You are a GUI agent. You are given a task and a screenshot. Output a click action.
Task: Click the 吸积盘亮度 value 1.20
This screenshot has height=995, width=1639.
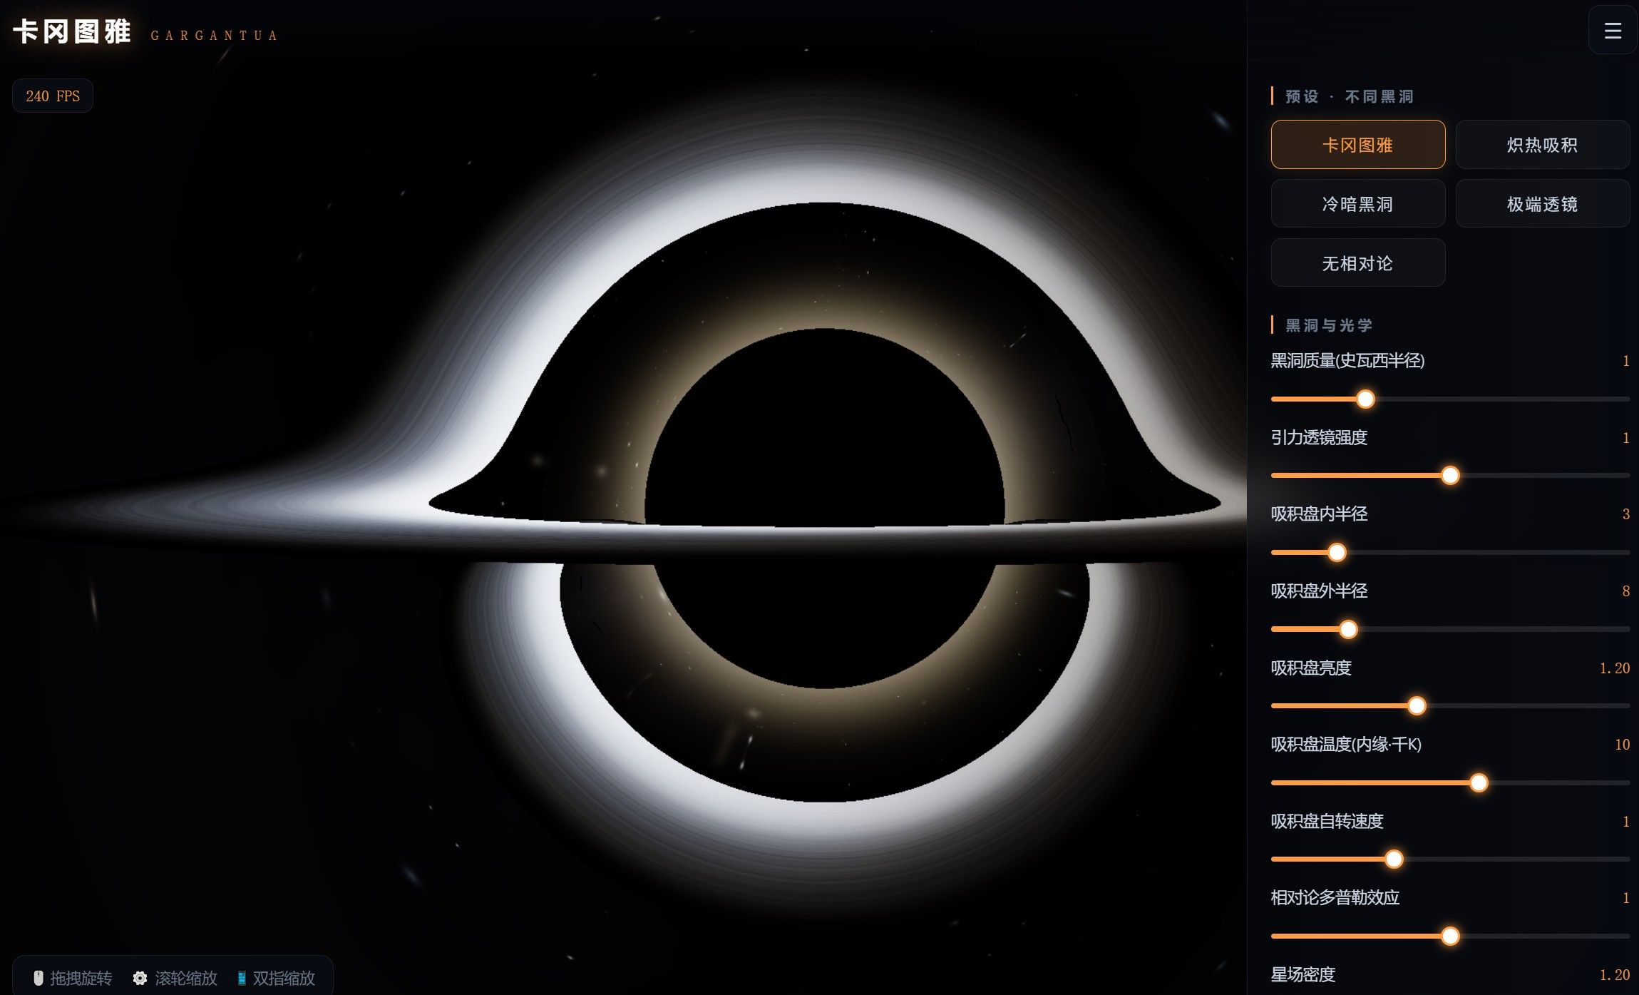coord(1615,668)
